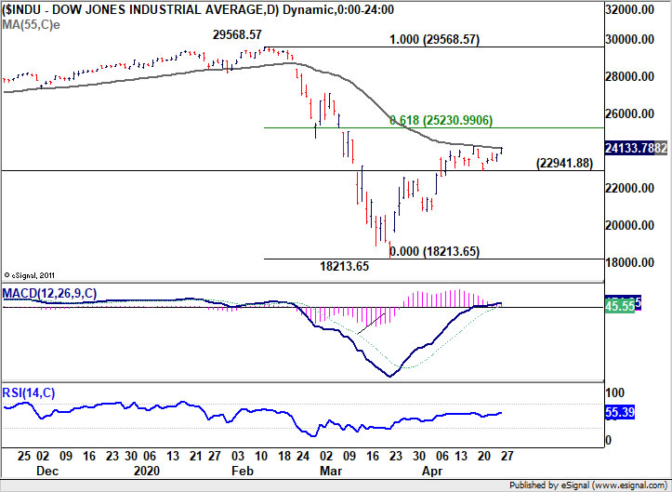Click the MACD value 45.55 tag
The width and height of the screenshot is (672, 492).
coord(619,306)
